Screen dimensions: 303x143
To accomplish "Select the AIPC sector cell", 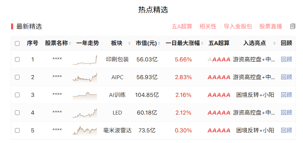I will point(118,77).
